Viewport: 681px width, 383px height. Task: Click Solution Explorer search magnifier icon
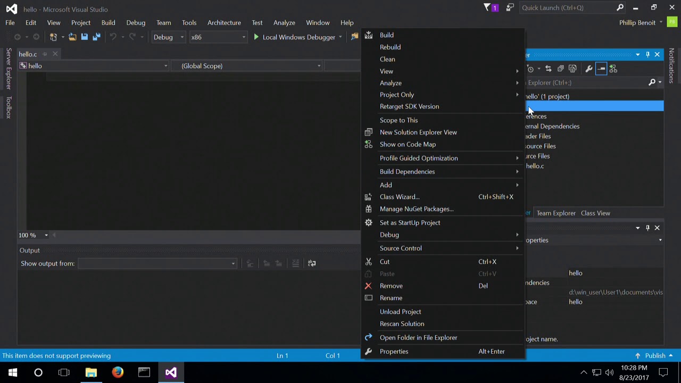tap(652, 82)
